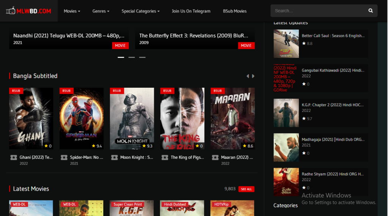The height and width of the screenshot is (216, 388).
Task: Click MOVIE tag on Naandhi slide
Action: (x=120, y=45)
